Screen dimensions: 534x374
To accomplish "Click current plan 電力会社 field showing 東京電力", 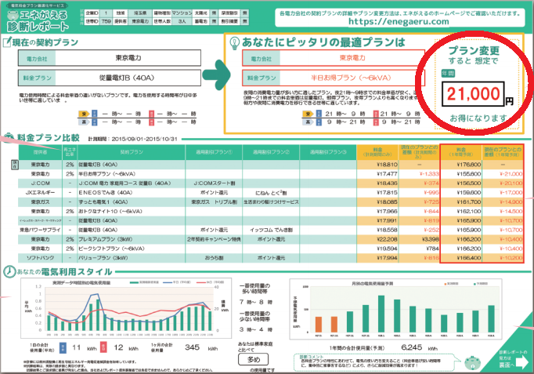I will pos(110,58).
